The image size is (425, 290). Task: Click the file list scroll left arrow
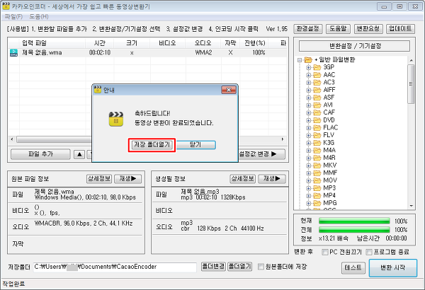pyautogui.click(x=11, y=139)
